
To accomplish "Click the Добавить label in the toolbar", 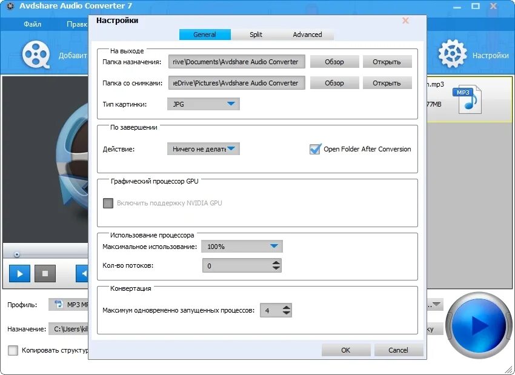I will [73, 56].
